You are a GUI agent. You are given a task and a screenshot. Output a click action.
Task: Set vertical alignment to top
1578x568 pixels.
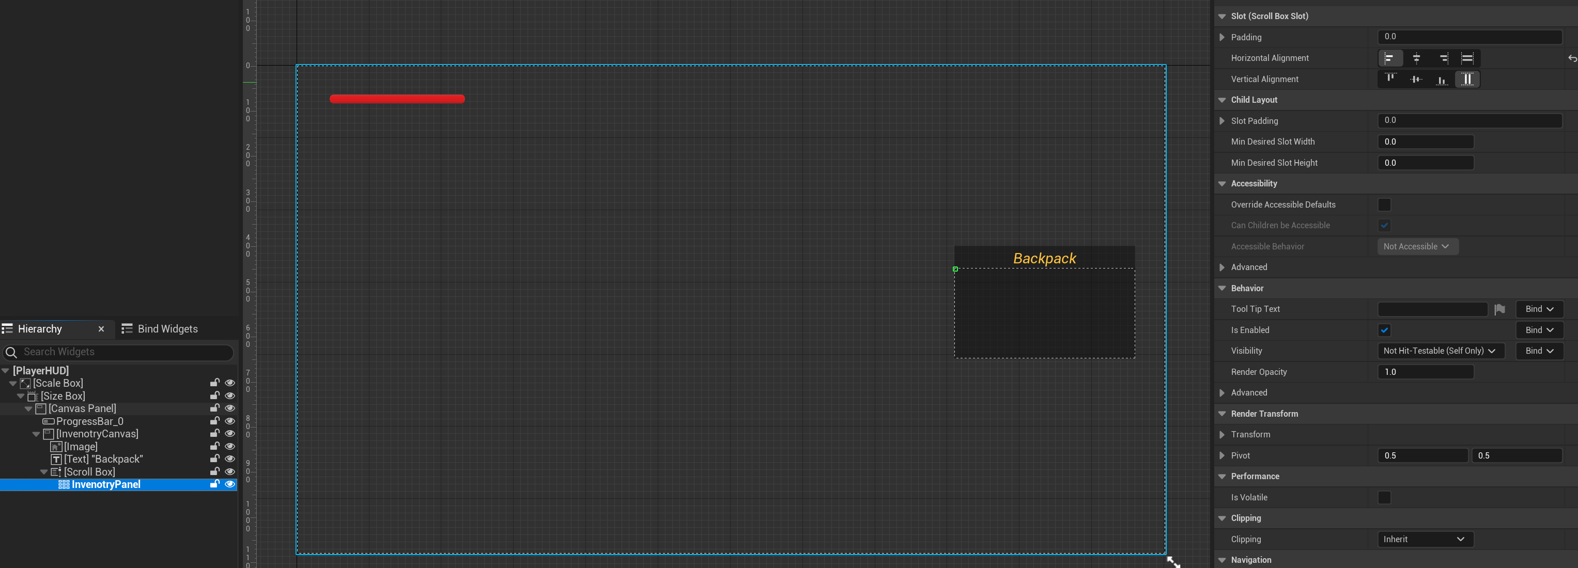tap(1390, 79)
